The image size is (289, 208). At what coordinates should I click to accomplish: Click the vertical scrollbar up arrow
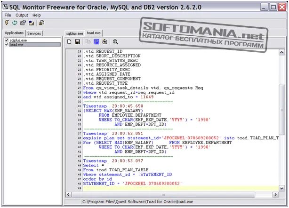(x=281, y=53)
